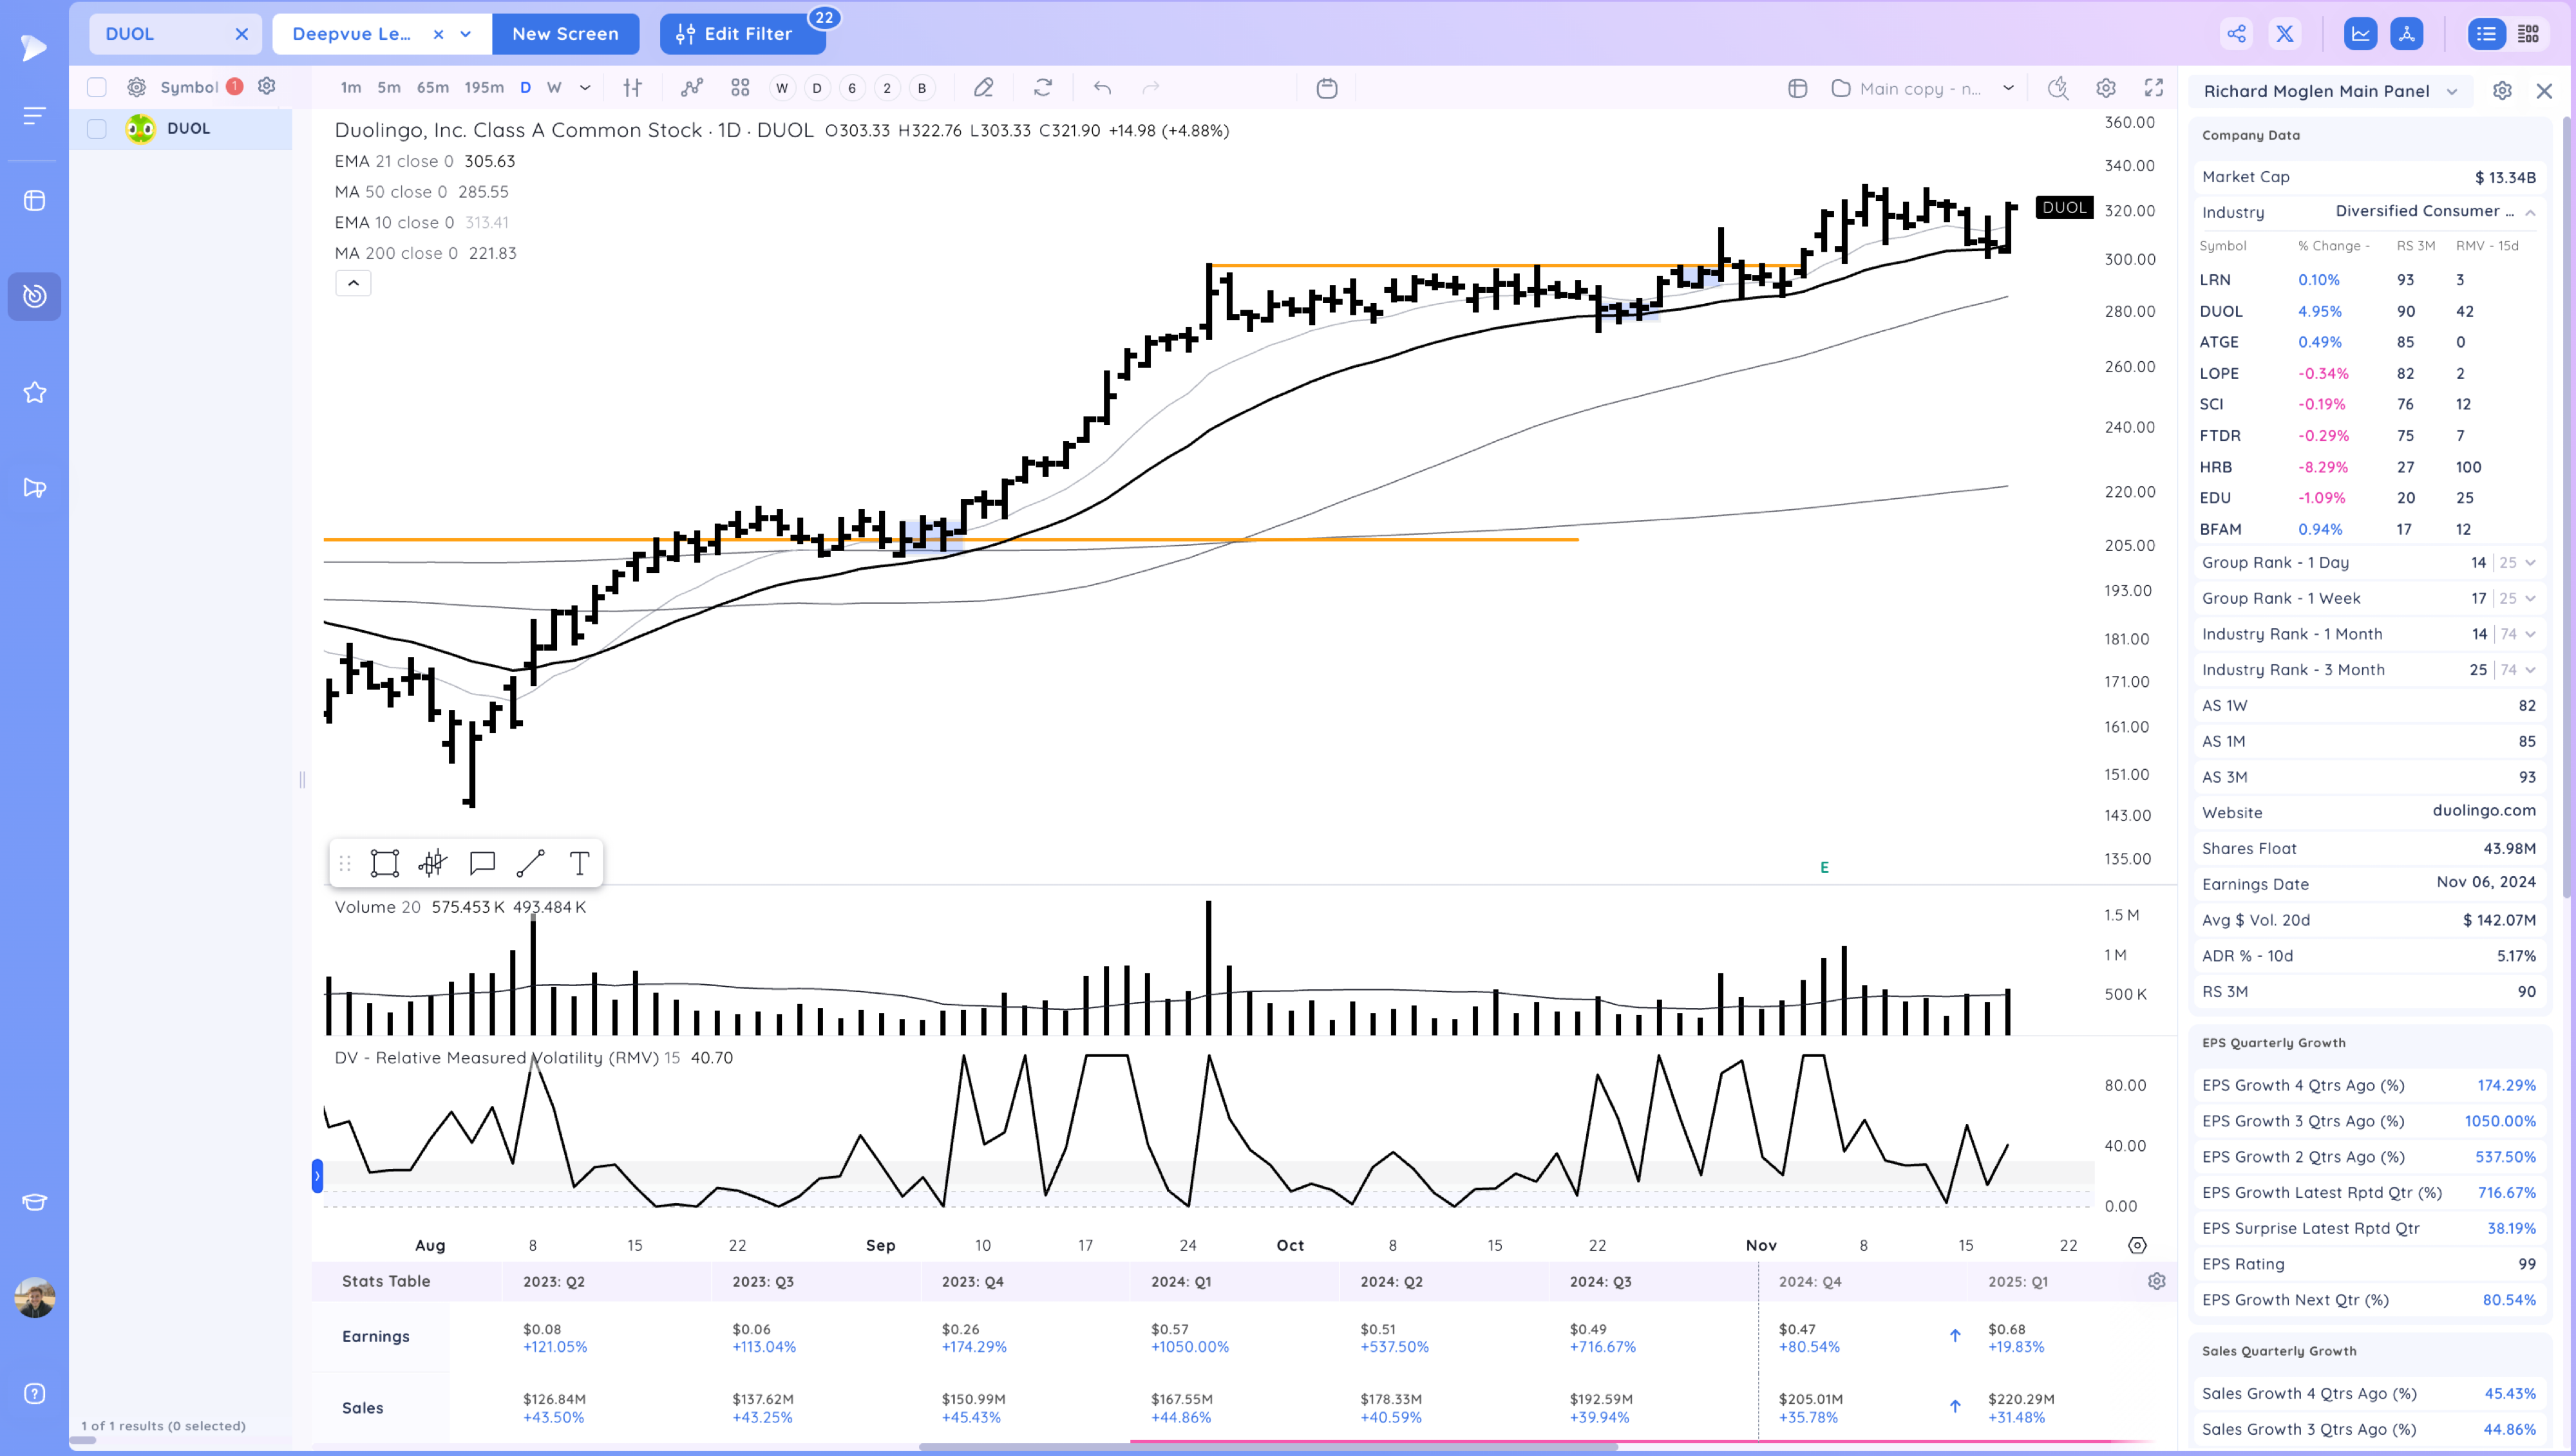Select the 195m timeframe
Screen dimensions: 2576x1456
point(484,88)
